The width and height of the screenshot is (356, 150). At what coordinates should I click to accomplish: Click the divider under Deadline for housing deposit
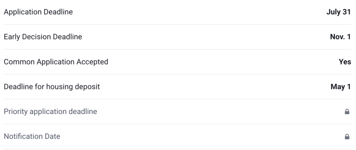tap(178, 99)
